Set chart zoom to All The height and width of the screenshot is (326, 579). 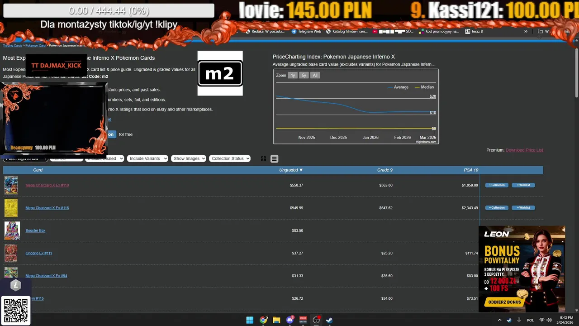315,75
